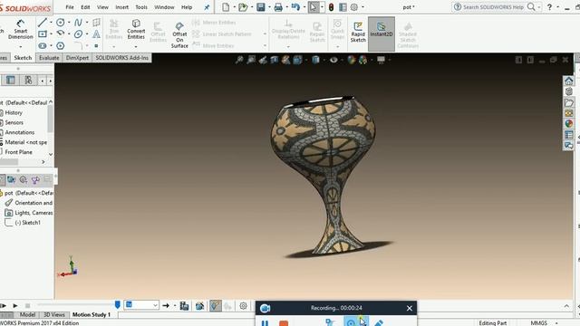Viewport: 580px width, 326px height.
Task: Click Offset On Surface tool
Action: [x=179, y=34]
